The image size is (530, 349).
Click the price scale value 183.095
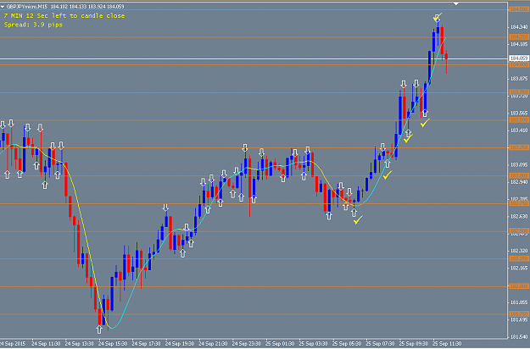[519, 164]
